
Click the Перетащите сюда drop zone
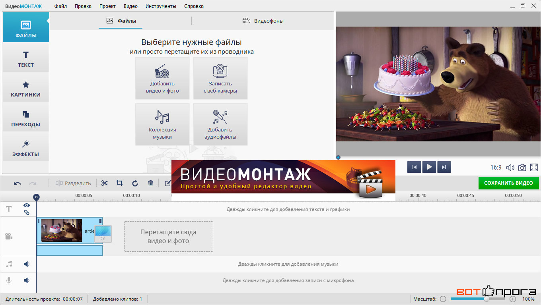(x=169, y=236)
